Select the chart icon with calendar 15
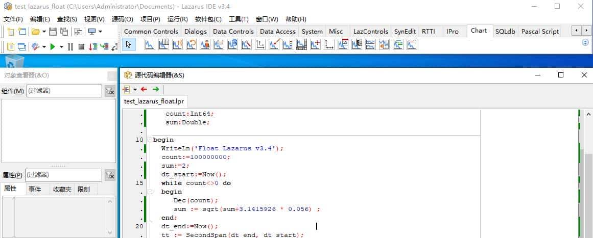 tap(343, 44)
